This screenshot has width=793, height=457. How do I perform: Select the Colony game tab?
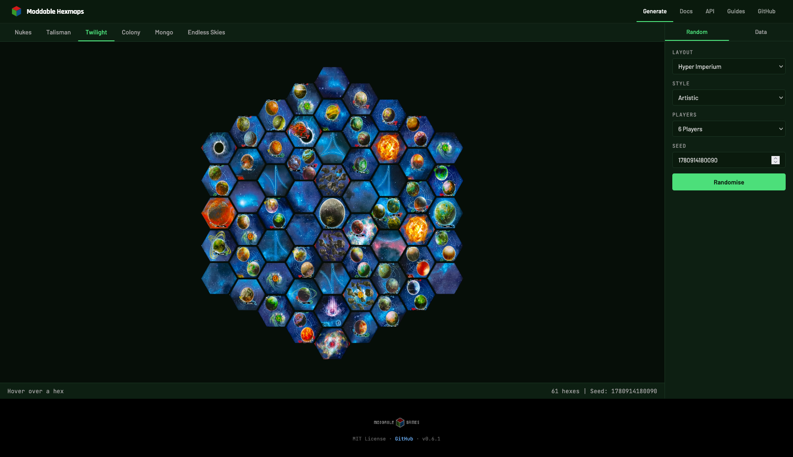click(x=131, y=33)
